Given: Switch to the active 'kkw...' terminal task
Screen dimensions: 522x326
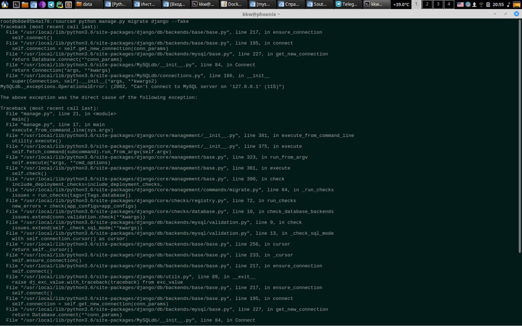Looking at the screenshot, I should tap(377, 4).
